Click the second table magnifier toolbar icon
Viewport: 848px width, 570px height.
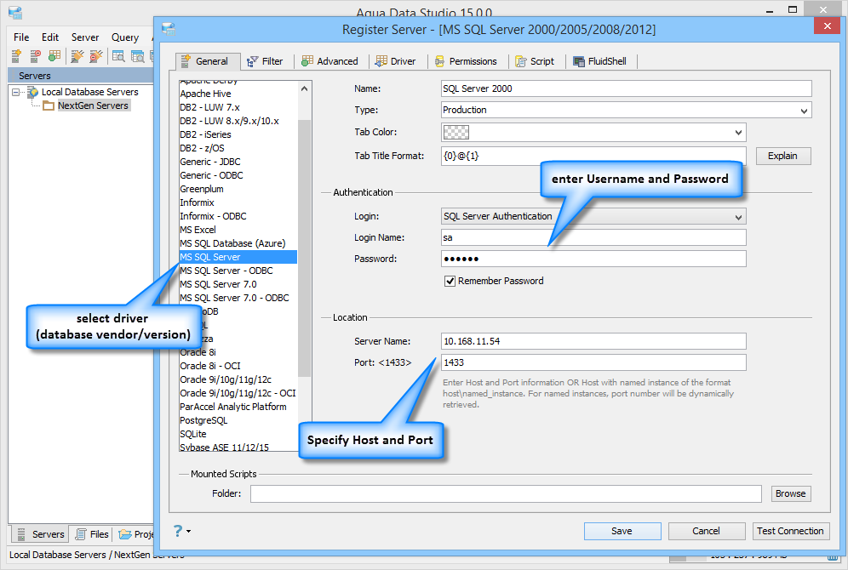click(138, 55)
